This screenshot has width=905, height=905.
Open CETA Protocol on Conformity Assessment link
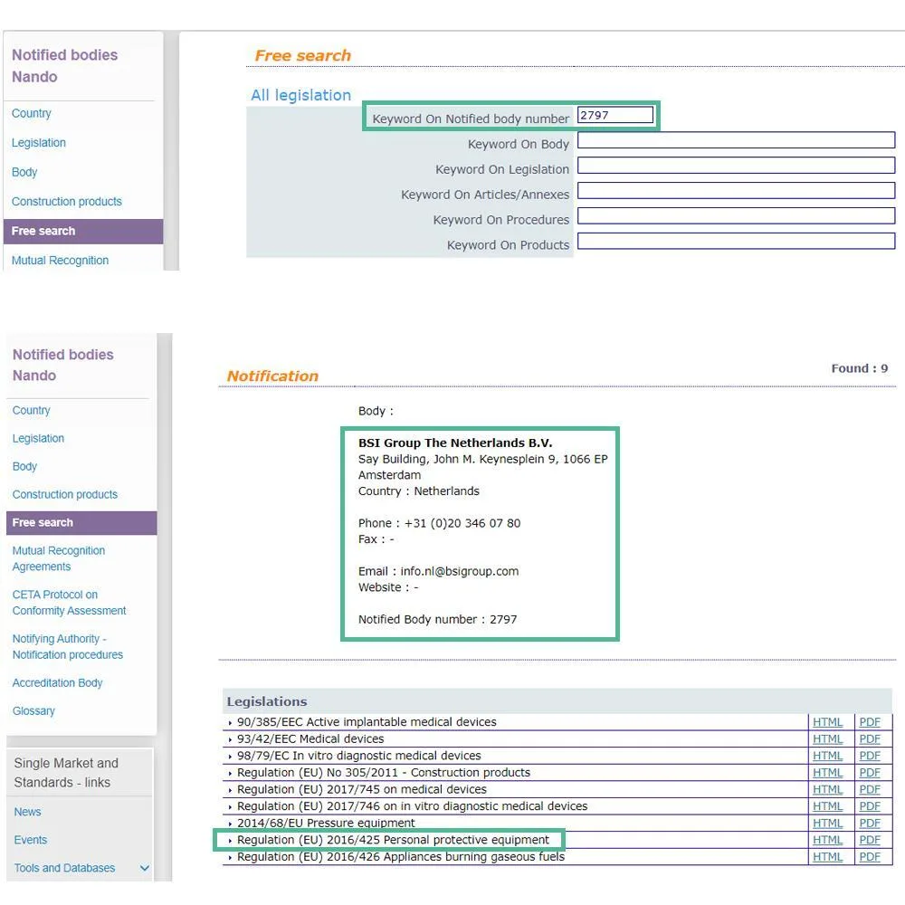pos(69,602)
